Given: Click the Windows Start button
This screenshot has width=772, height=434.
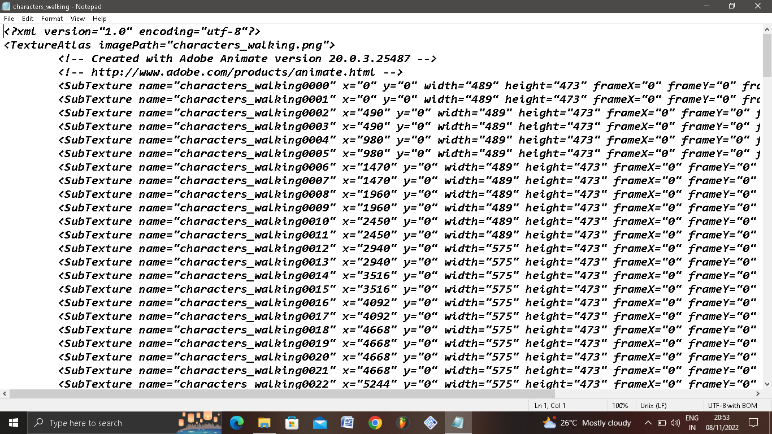Looking at the screenshot, I should [x=12, y=423].
